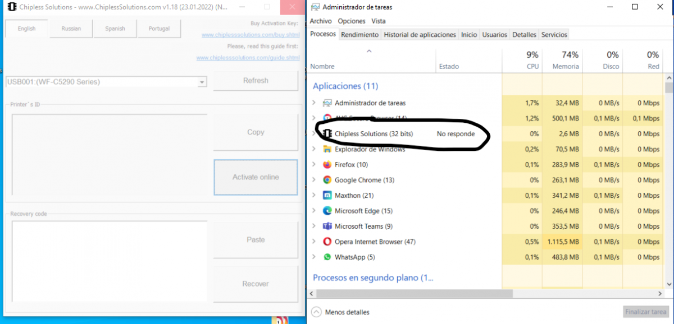Select the Microsoft Teams process icon
The image size is (674, 324).
[327, 226]
